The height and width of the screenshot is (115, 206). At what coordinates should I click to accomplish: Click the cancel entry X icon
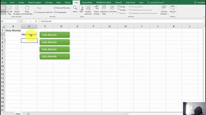25,21
